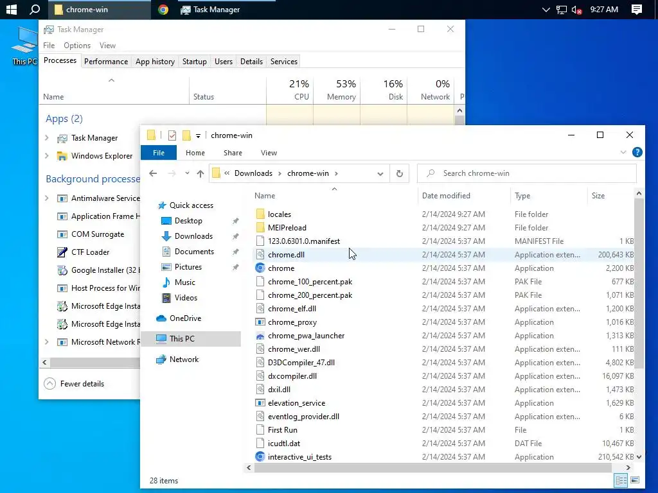Go back with the Explorer back arrow
This screenshot has width=658, height=493.
point(153,173)
